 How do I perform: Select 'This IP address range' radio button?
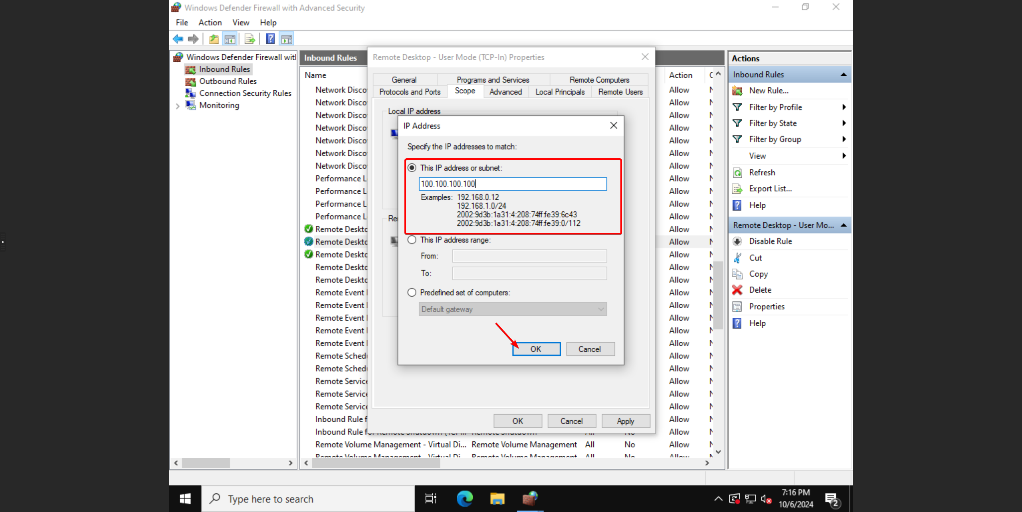coord(412,240)
